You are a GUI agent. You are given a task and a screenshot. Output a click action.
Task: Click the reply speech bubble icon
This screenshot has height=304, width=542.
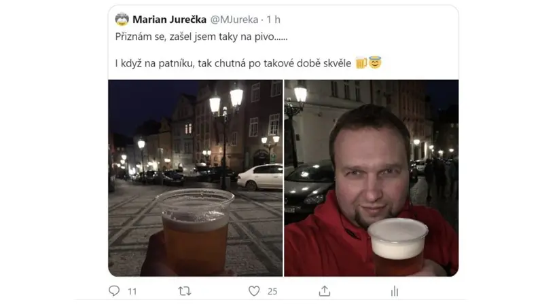pyautogui.click(x=114, y=291)
